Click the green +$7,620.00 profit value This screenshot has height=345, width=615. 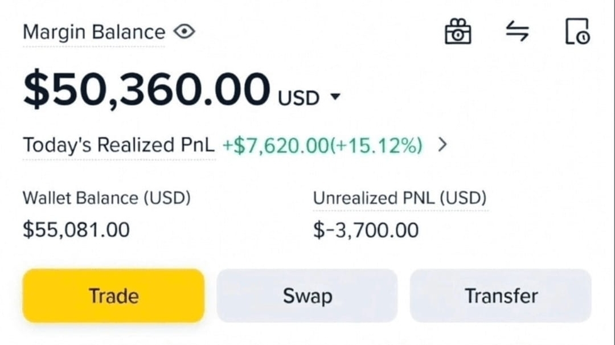tap(273, 146)
